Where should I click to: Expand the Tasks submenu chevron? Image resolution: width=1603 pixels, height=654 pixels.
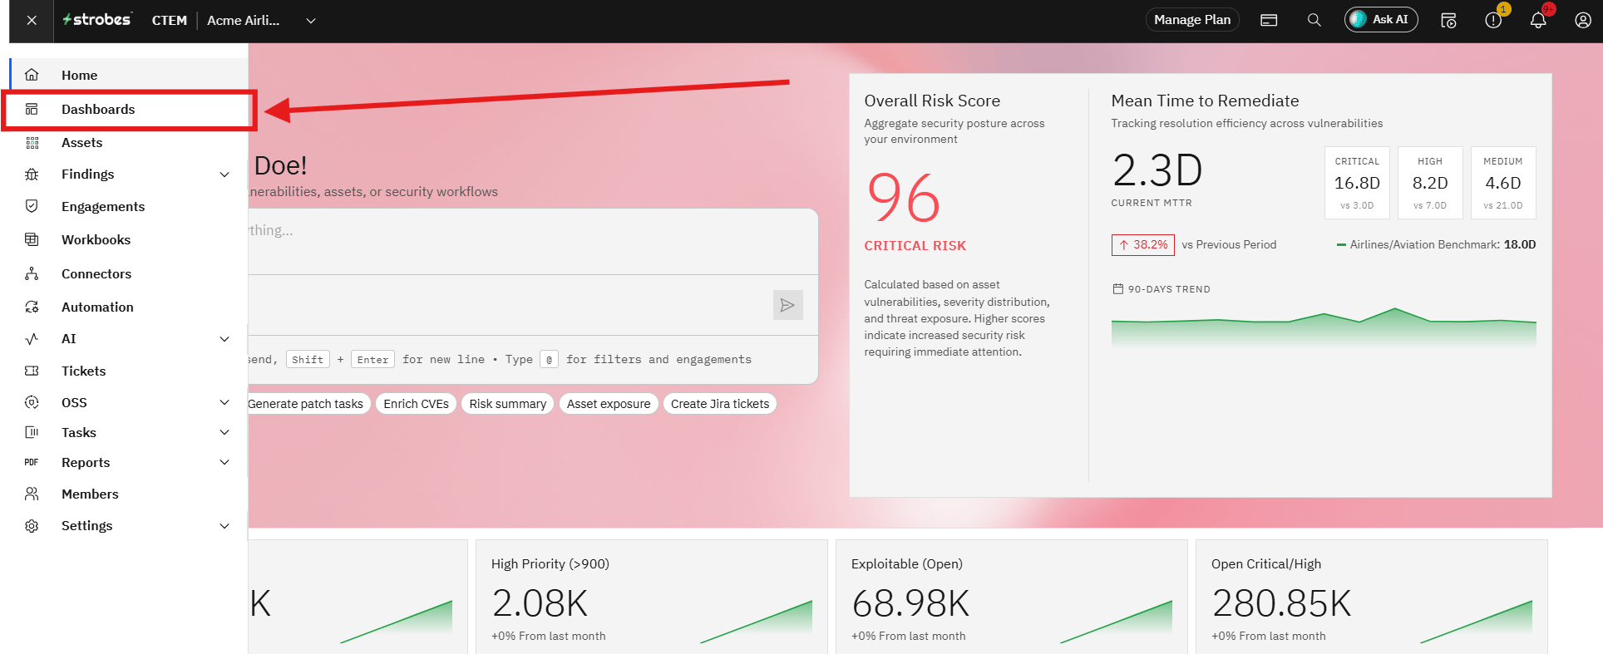pyautogui.click(x=224, y=432)
